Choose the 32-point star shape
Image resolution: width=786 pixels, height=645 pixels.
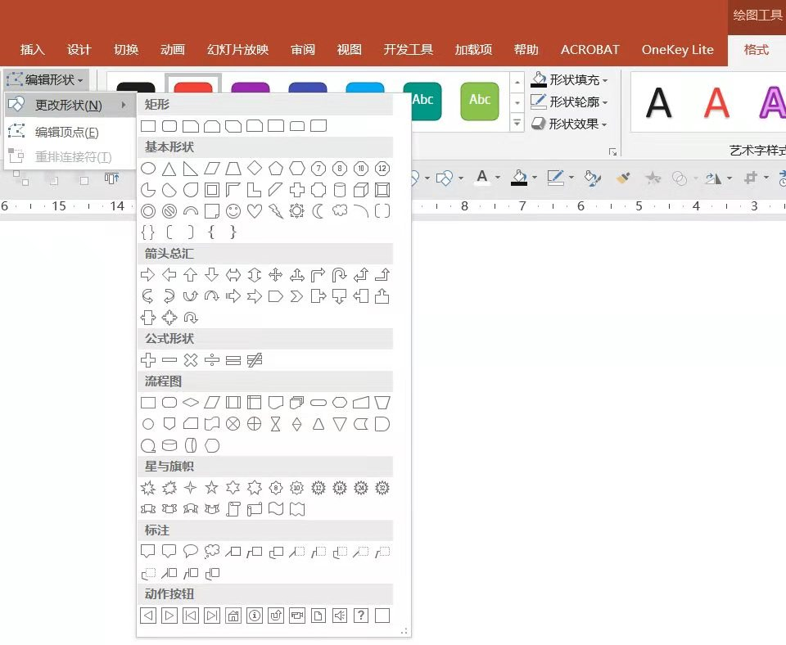pos(382,488)
